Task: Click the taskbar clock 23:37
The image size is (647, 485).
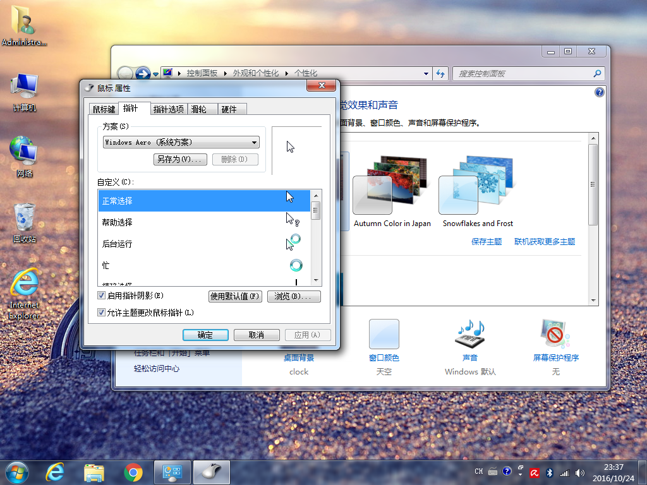Action: (x=614, y=467)
